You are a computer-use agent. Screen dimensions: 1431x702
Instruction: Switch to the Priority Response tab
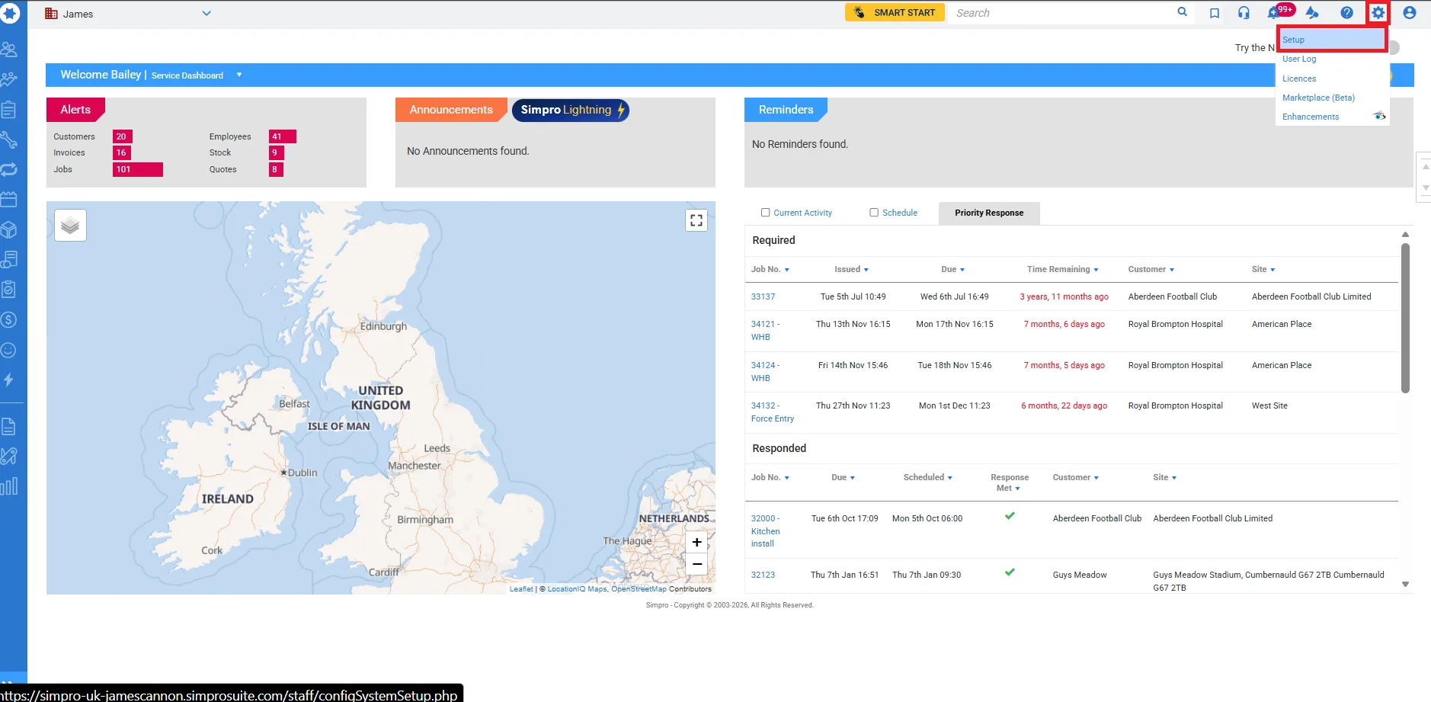coord(989,213)
